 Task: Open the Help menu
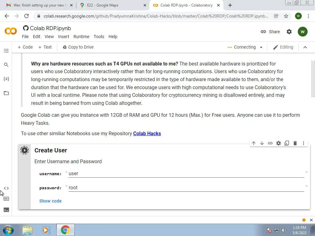tap(113, 37)
